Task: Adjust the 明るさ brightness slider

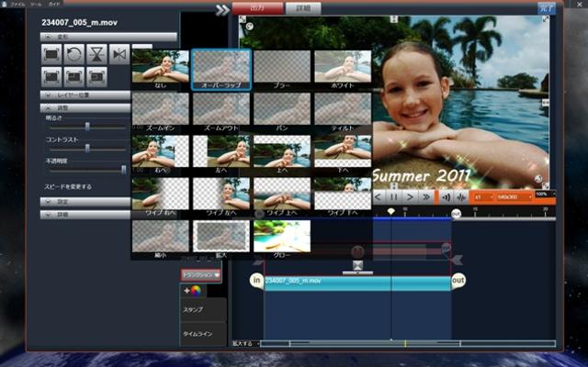Action: 87,127
